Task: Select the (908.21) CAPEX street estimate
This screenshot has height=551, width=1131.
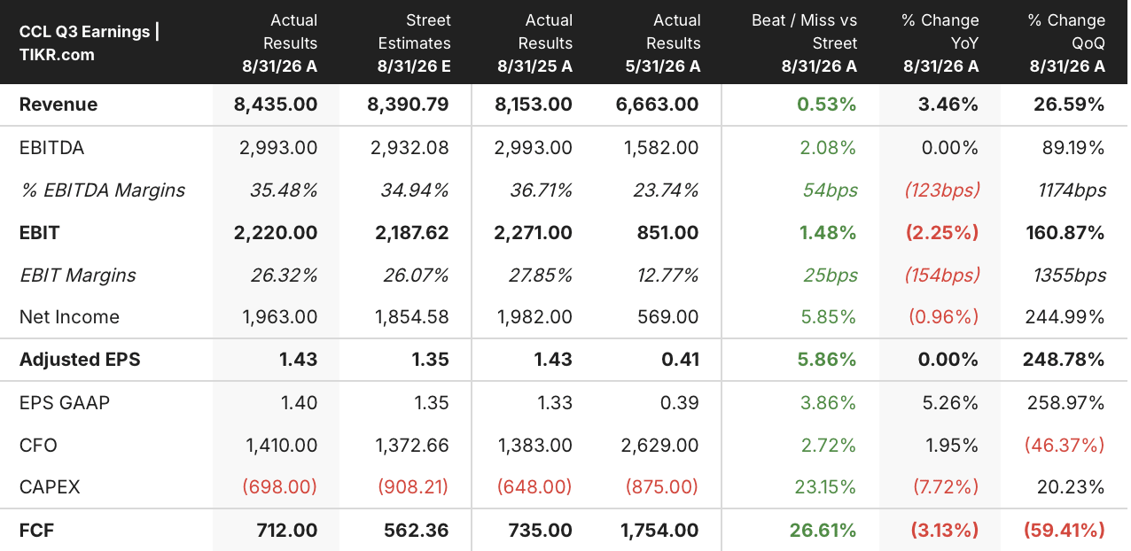Action: click(x=413, y=487)
